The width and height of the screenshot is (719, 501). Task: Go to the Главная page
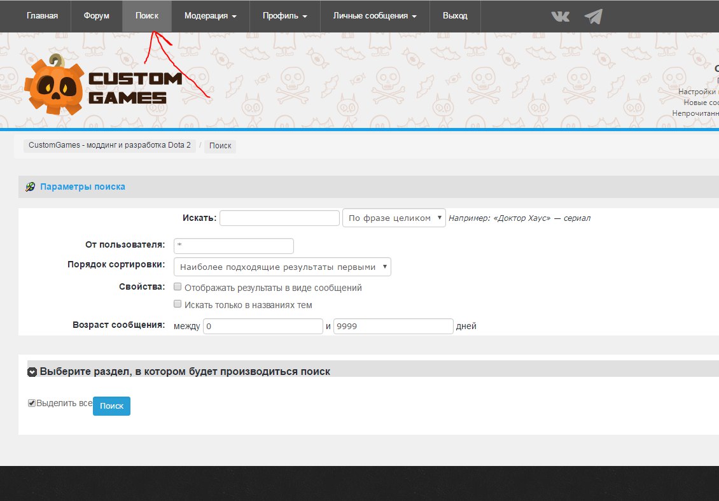point(42,16)
